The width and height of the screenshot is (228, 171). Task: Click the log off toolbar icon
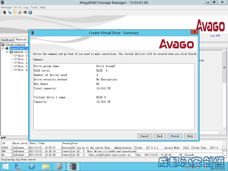coord(25,12)
